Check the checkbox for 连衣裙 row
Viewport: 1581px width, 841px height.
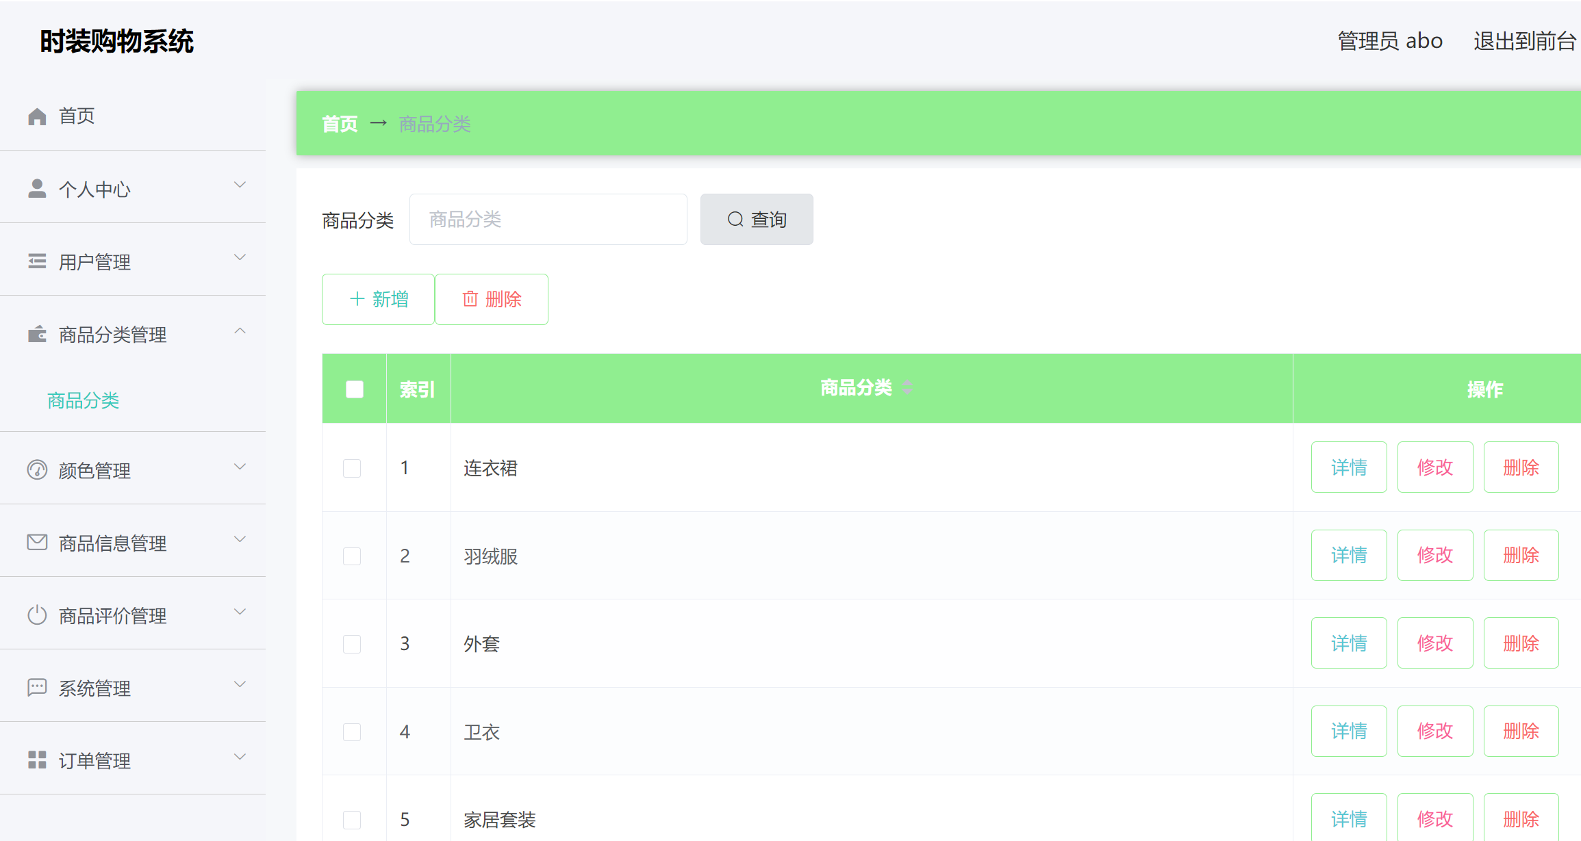(x=352, y=468)
